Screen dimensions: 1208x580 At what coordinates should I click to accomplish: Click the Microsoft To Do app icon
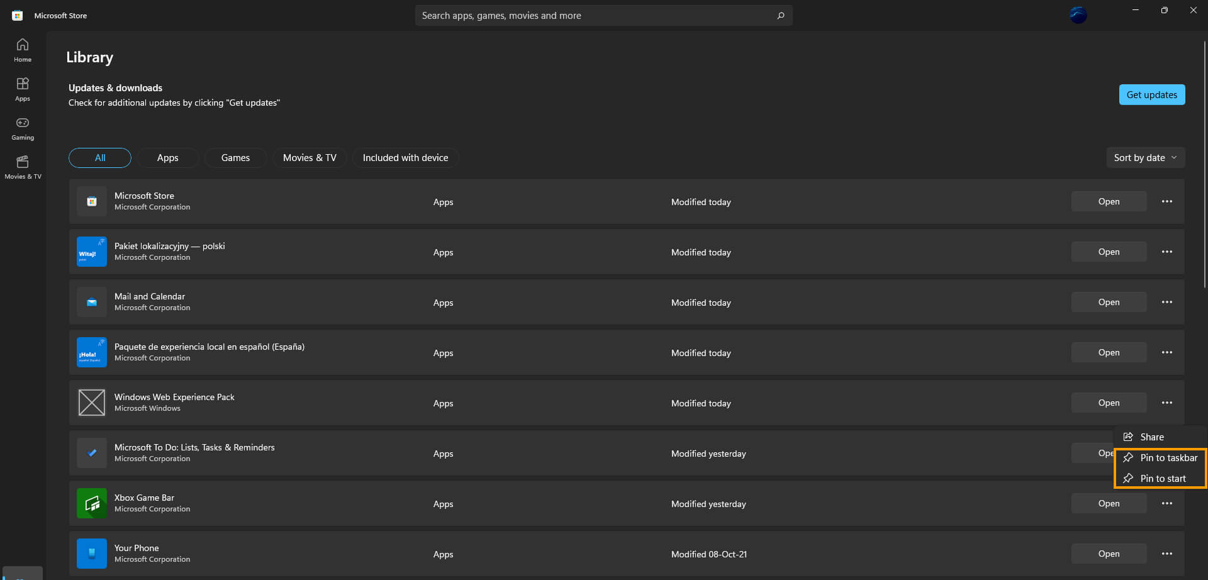pyautogui.click(x=92, y=453)
